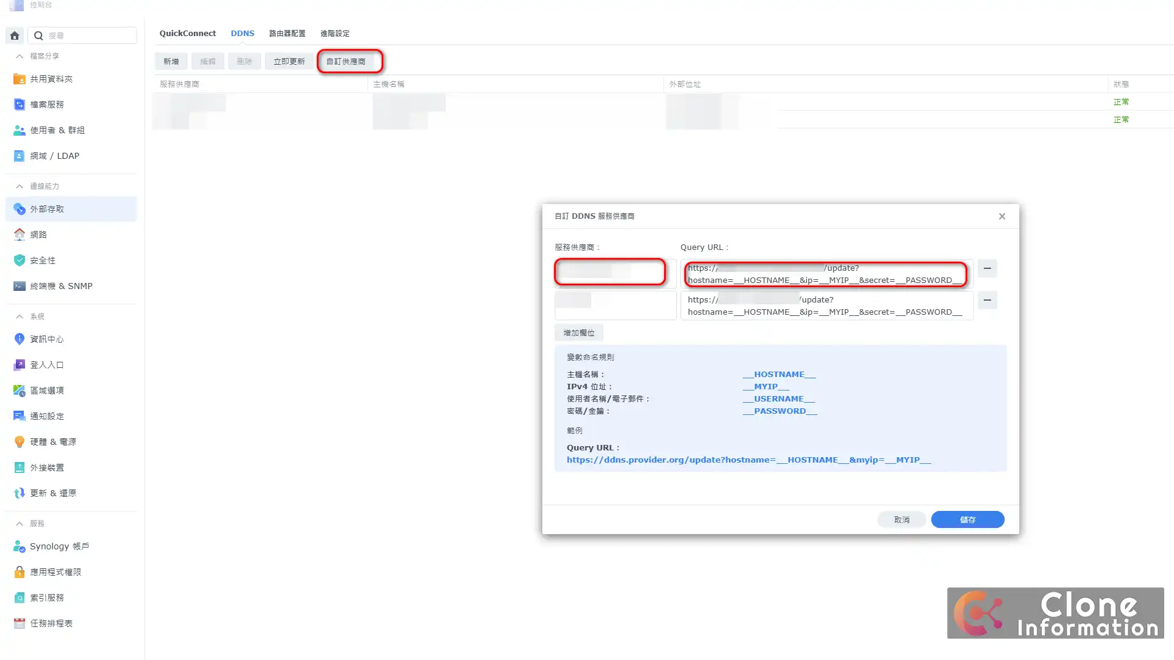Select 檔案服務 in the sidebar
This screenshot has width=1174, height=660.
coord(46,105)
